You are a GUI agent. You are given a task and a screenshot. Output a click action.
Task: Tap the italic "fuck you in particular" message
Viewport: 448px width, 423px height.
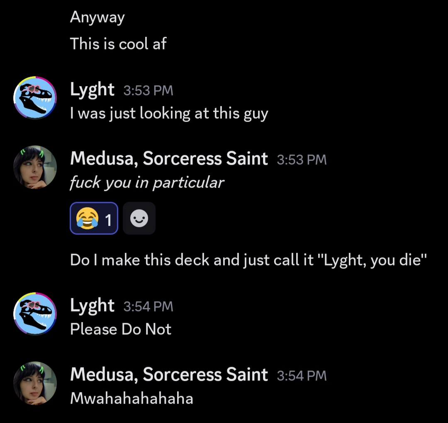click(x=147, y=182)
